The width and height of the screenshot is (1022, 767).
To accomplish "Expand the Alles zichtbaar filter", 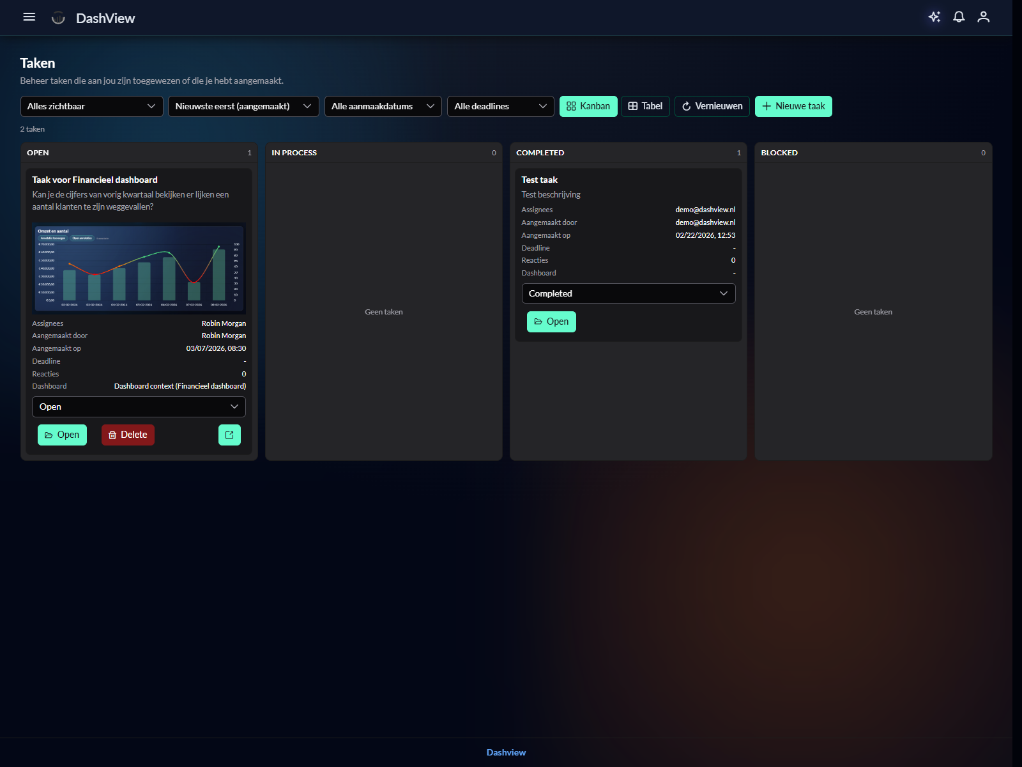I will tap(91, 107).
